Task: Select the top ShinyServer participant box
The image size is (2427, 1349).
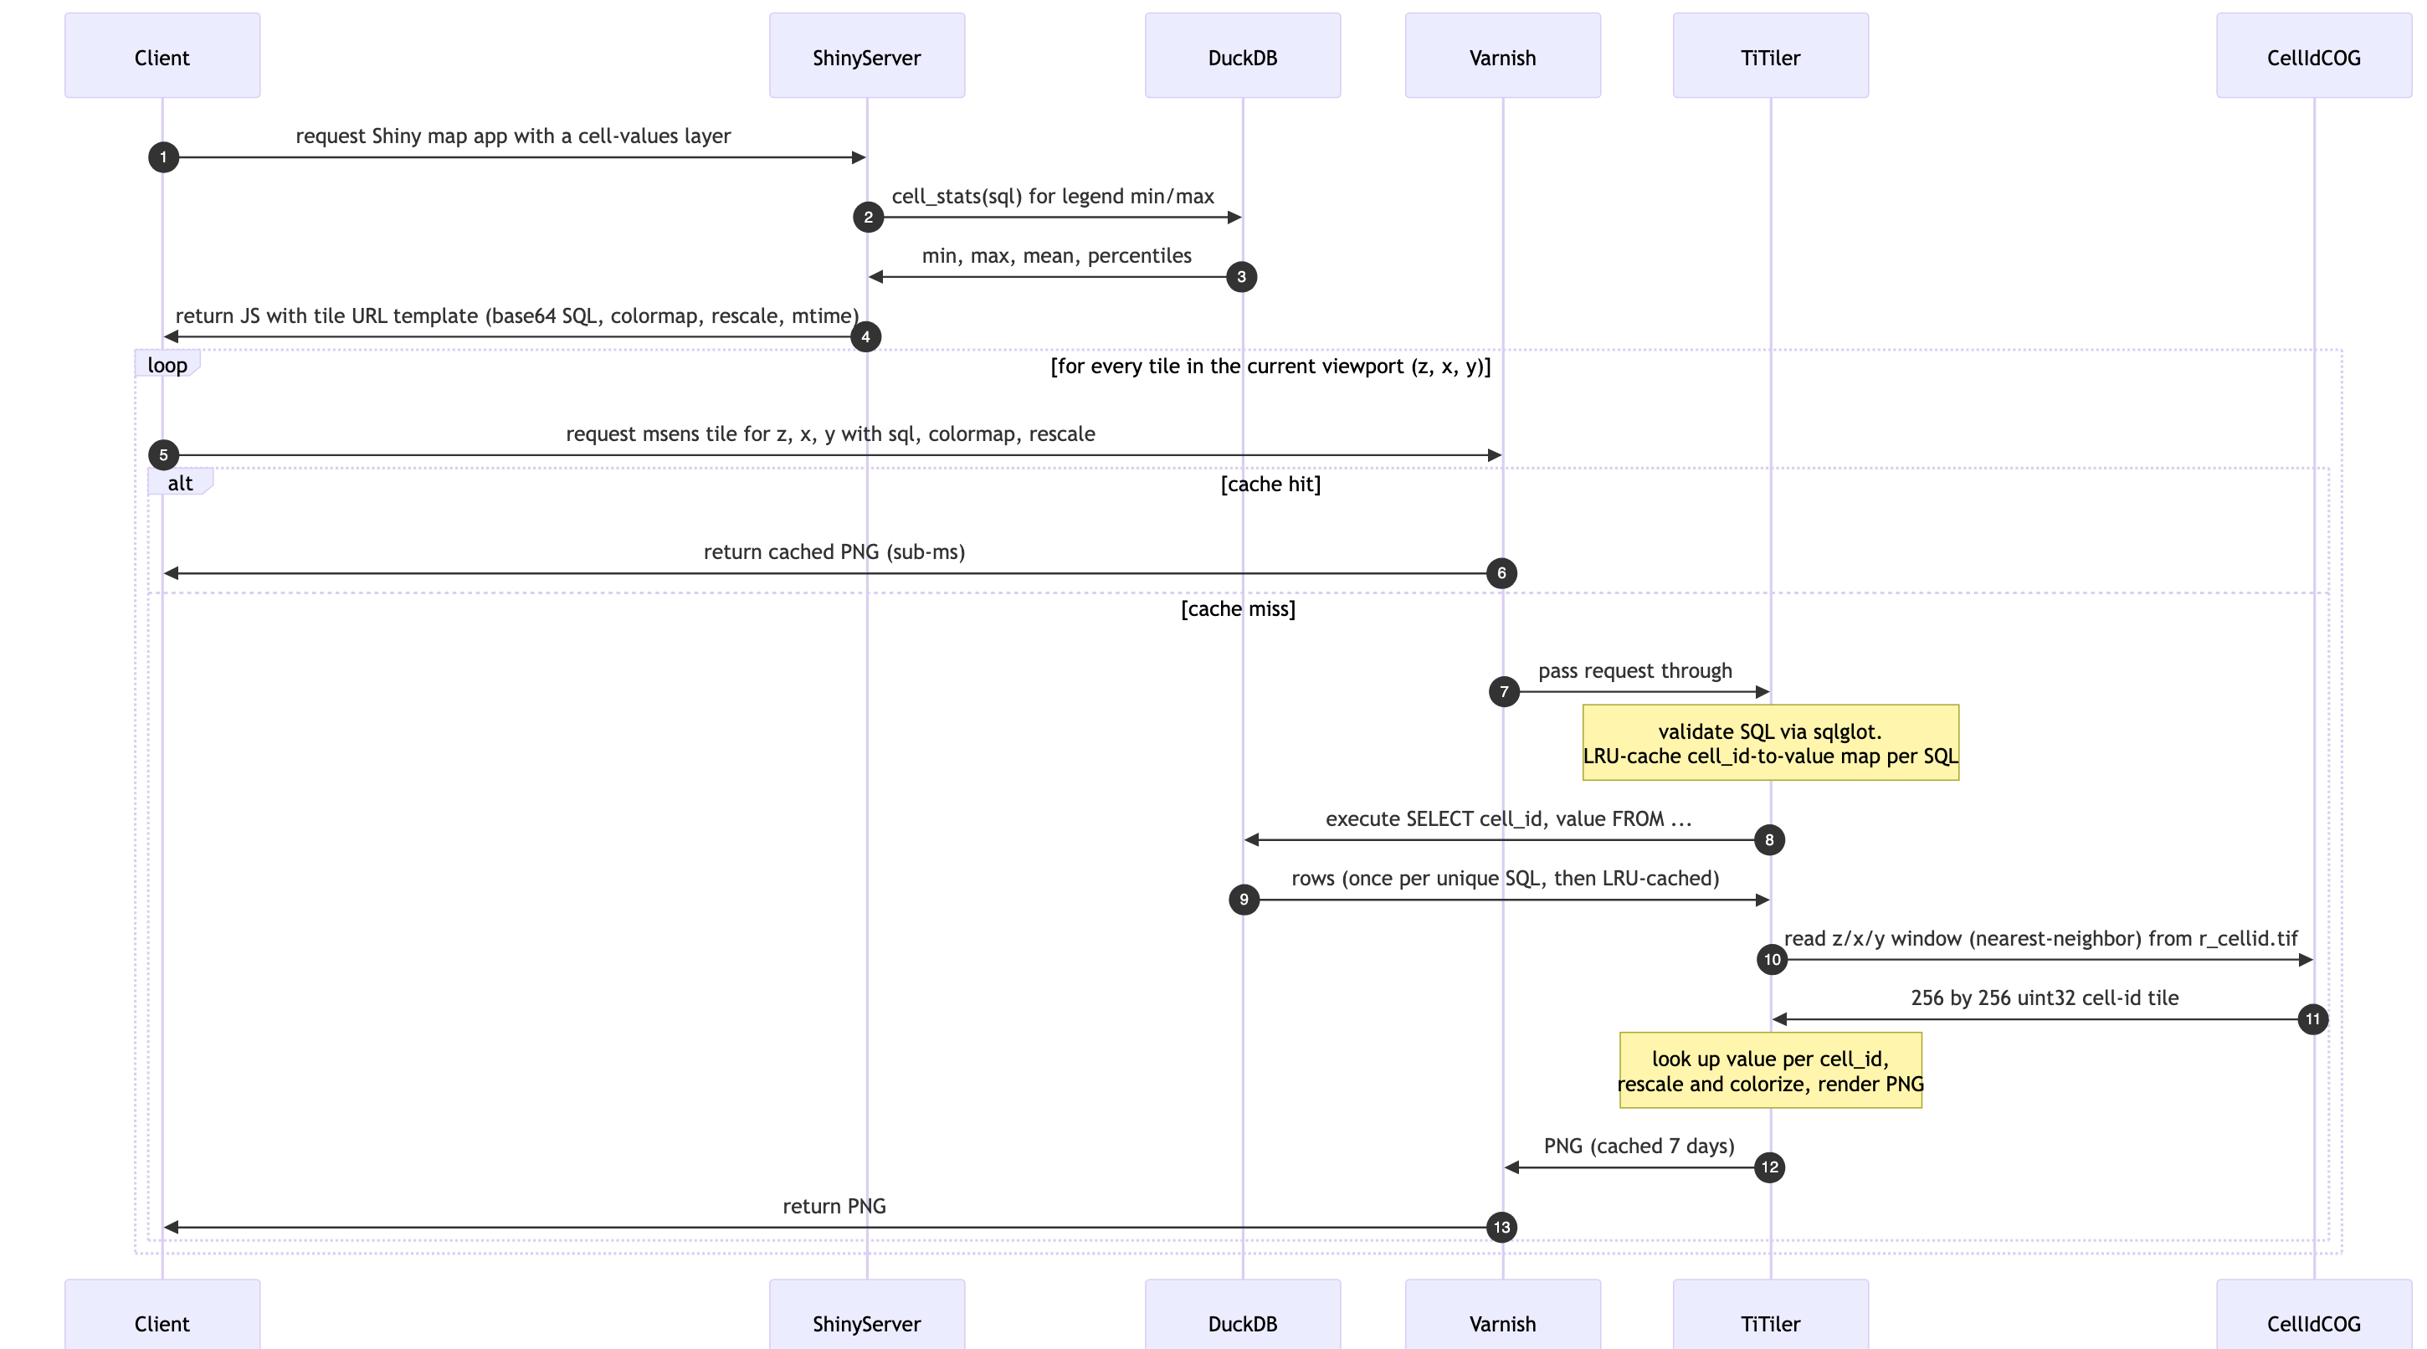Action: [x=867, y=55]
